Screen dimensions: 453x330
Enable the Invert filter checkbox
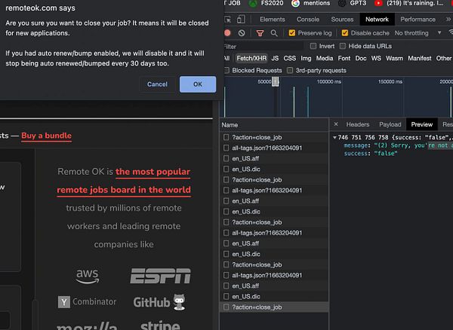pos(313,46)
